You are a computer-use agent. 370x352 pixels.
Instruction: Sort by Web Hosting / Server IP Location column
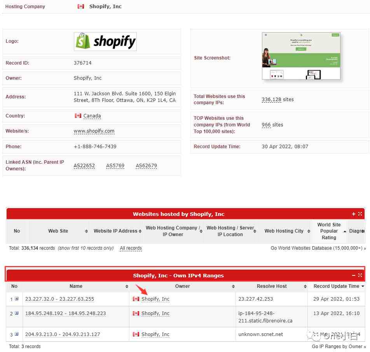(230, 231)
